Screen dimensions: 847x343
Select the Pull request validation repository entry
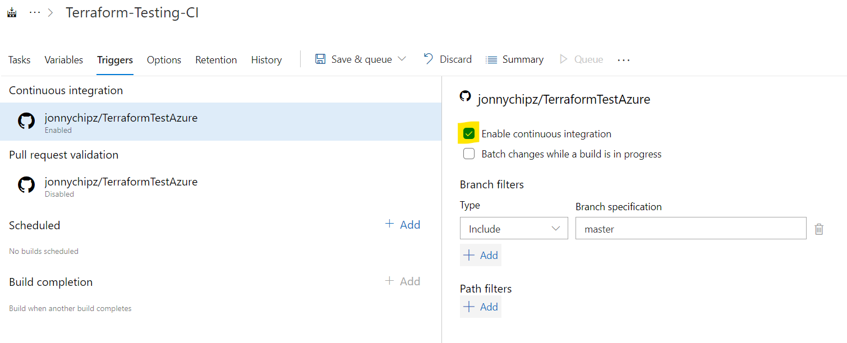click(x=121, y=186)
